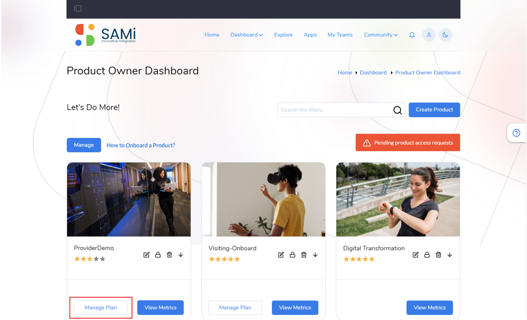Delete the ProviderDemo product

(169, 255)
